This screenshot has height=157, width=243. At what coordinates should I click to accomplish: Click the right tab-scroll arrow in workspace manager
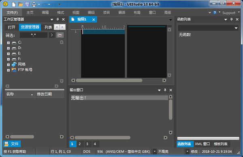(x=62, y=27)
